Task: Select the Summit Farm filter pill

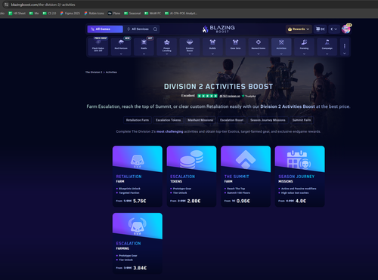Action: tap(302, 120)
